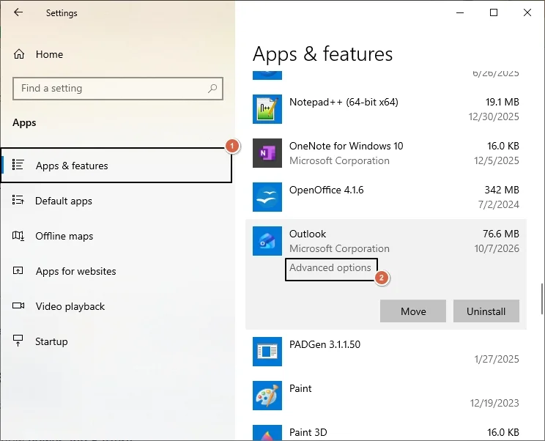This screenshot has height=441, width=545.
Task: Click the OneNote app icon
Action: coord(267,153)
